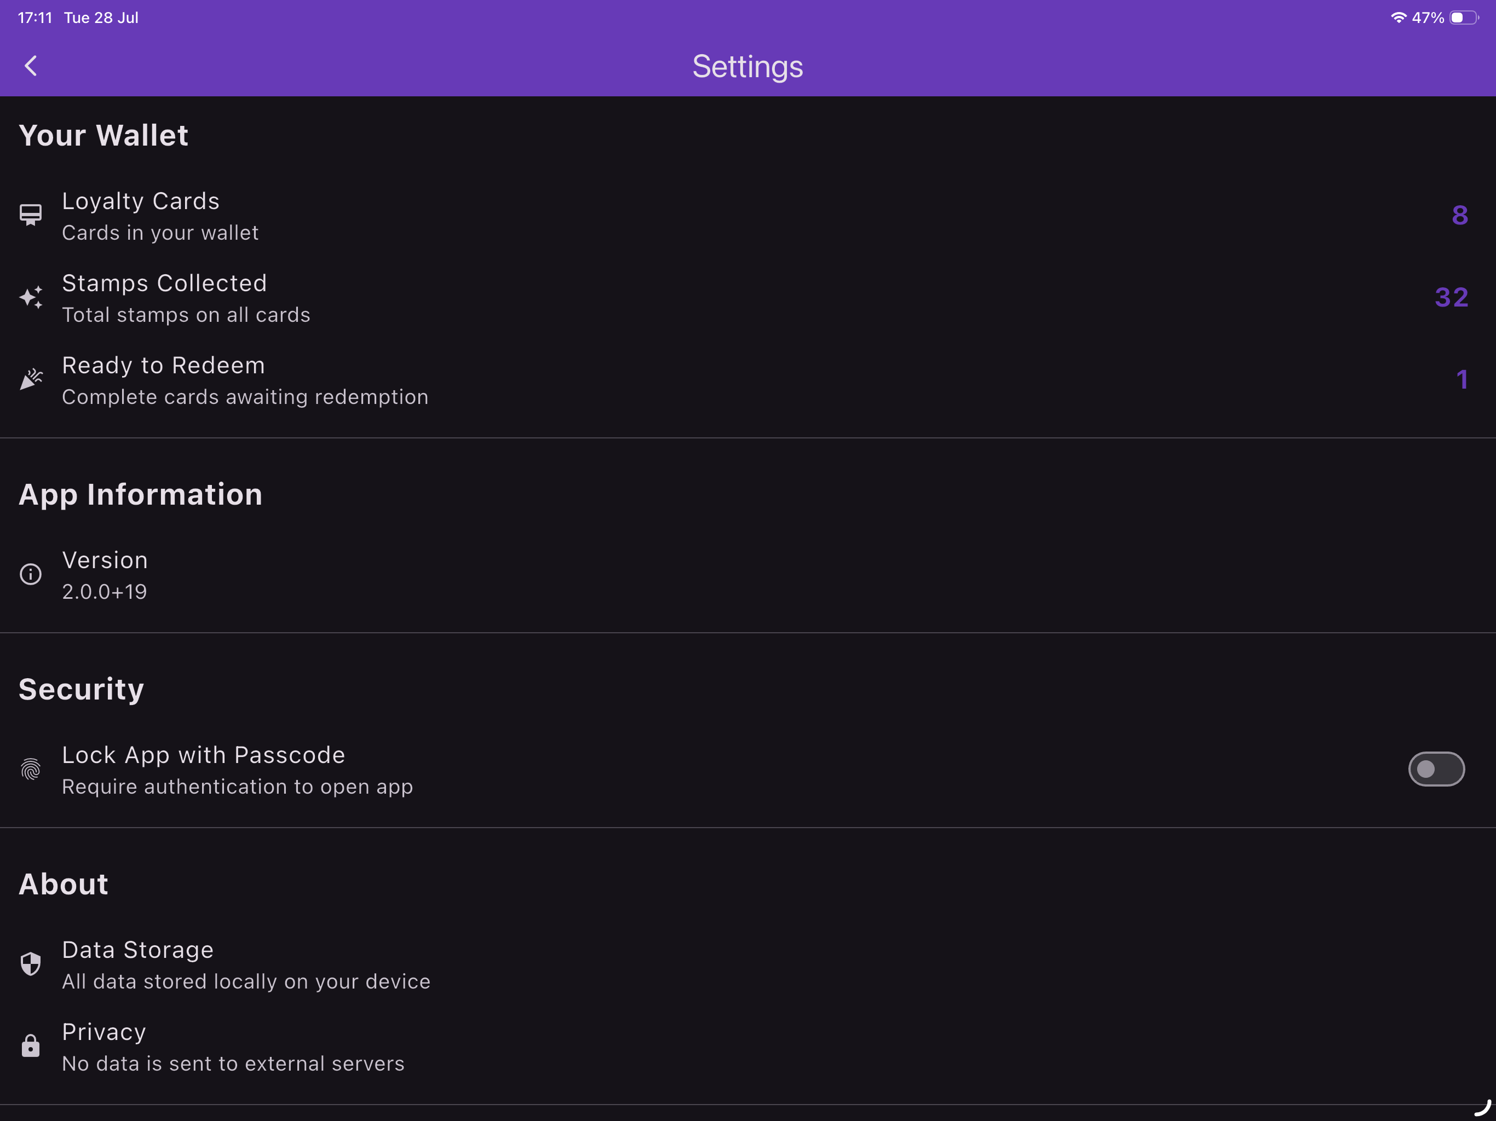This screenshot has width=1496, height=1121.
Task: Tap the Lock App with Passcode label
Action: (x=204, y=755)
